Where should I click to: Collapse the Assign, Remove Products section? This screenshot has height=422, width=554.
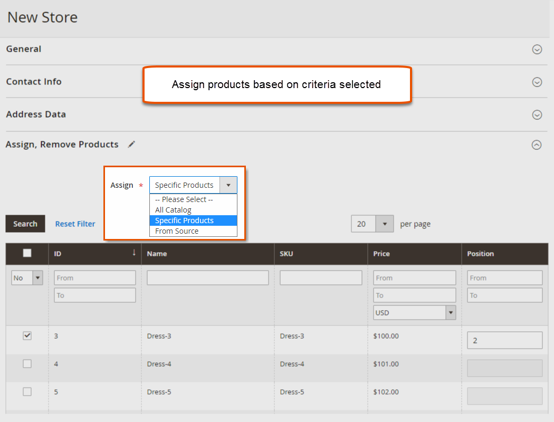tap(537, 145)
